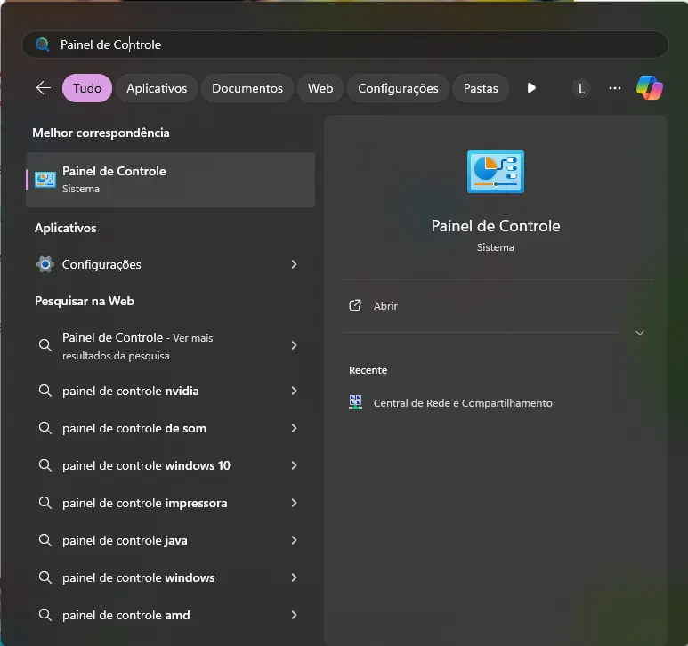Click magnifier icon beside impressora suggestion
Viewport: 688px width, 646px height.
(45, 503)
